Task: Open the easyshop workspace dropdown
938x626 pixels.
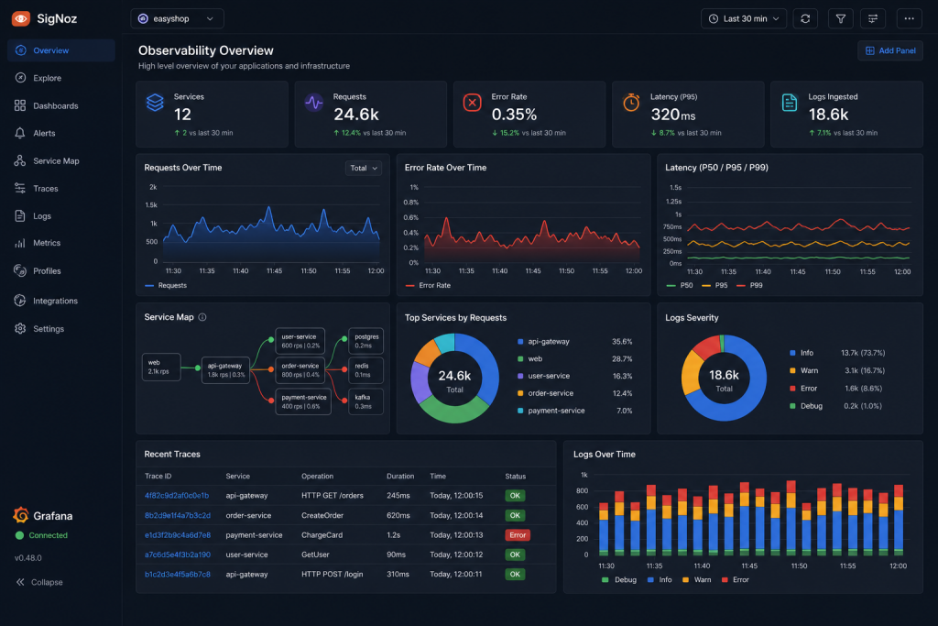Action: (x=177, y=18)
